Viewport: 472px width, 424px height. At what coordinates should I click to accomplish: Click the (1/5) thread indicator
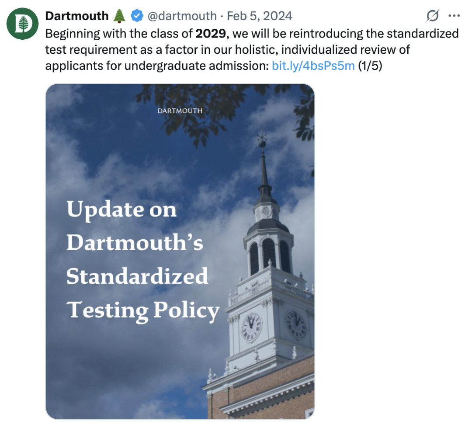click(370, 65)
